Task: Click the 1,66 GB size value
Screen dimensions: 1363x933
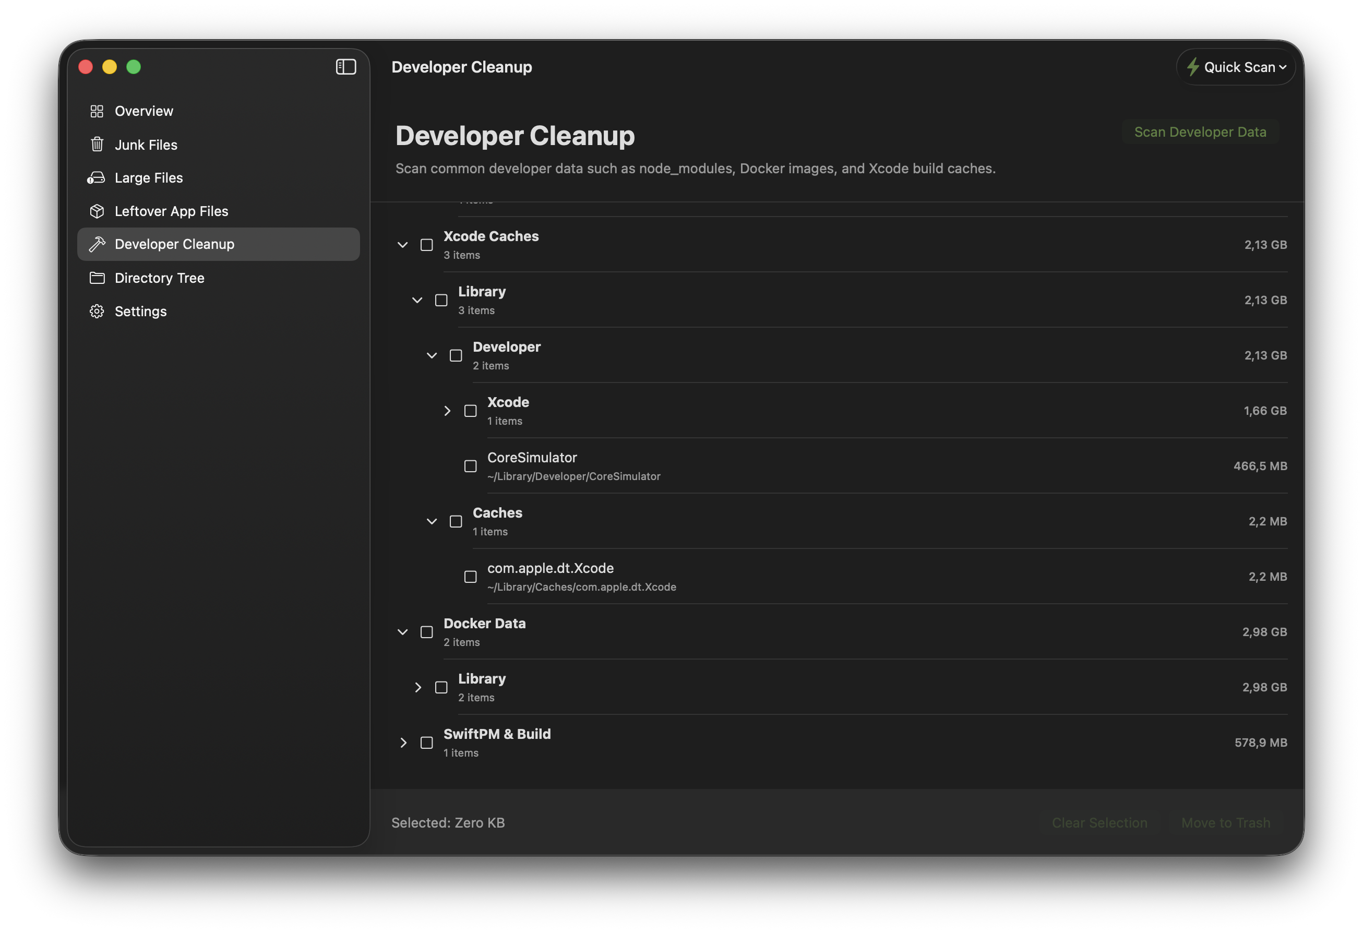Action: (1265, 411)
